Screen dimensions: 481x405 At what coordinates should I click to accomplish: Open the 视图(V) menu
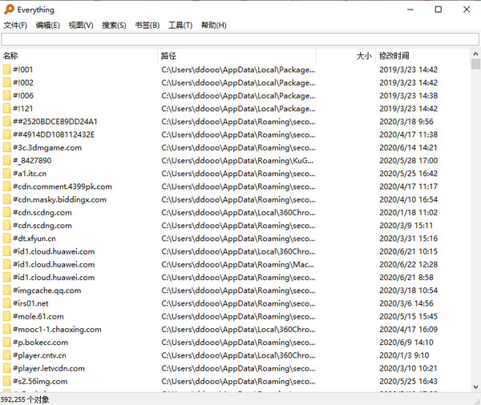click(x=81, y=25)
